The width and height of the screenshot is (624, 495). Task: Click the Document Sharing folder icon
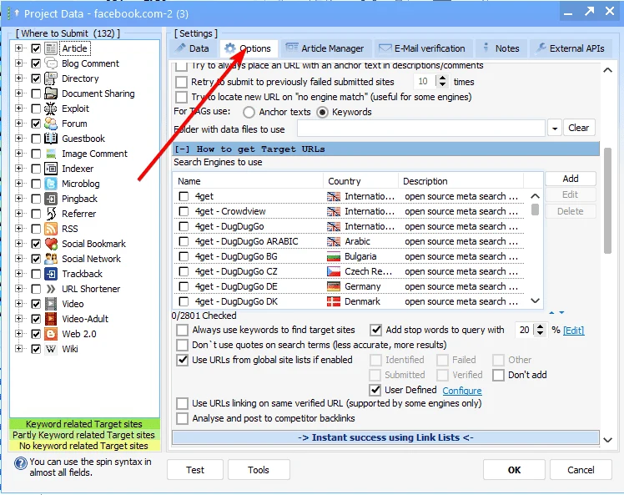[51, 93]
